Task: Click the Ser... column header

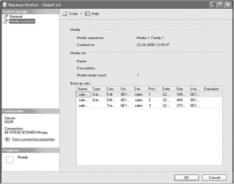Action: coord(125,89)
